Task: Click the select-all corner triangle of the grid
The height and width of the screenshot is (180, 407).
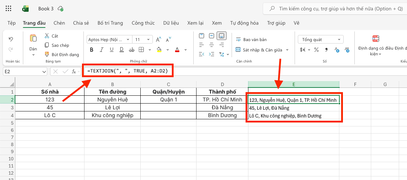Action: point(12,84)
